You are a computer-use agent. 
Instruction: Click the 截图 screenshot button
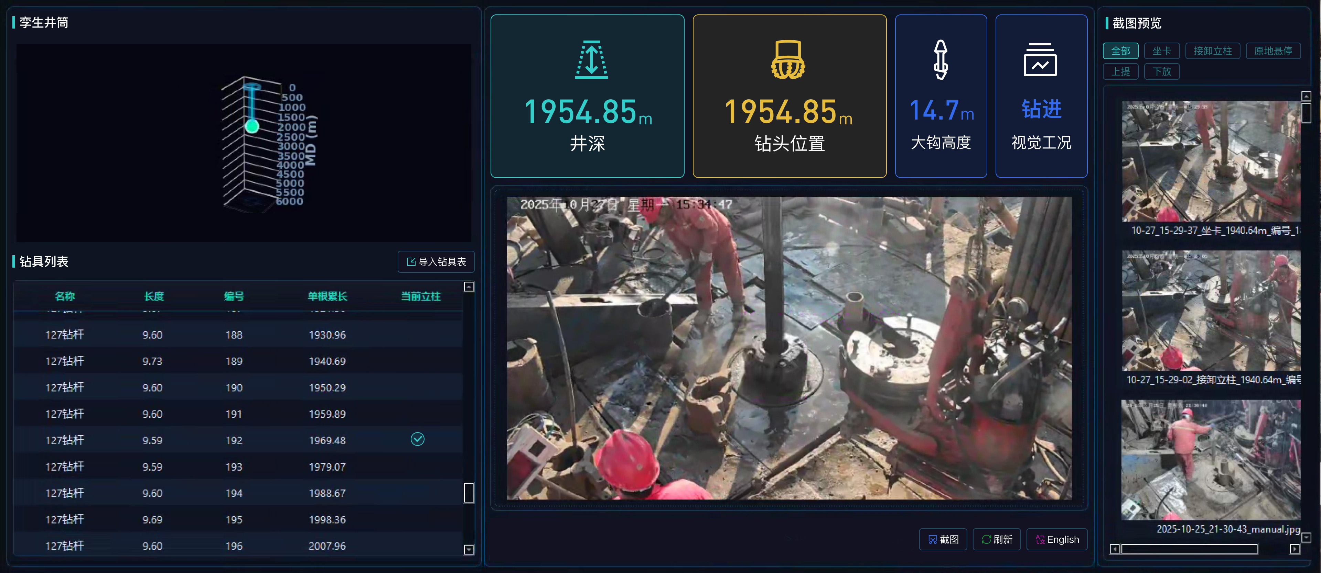(x=943, y=539)
